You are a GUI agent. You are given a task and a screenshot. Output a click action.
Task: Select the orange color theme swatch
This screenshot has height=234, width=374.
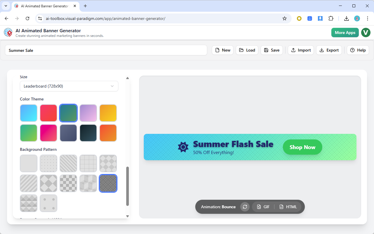click(x=108, y=133)
